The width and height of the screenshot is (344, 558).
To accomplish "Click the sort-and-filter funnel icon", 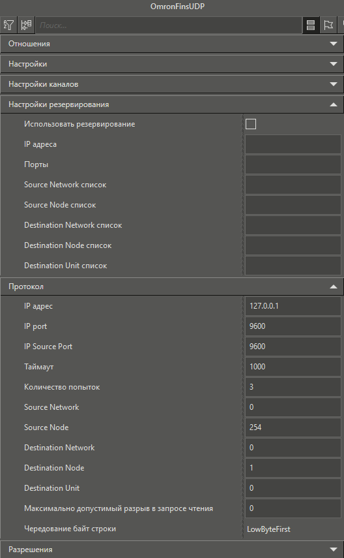I will [x=8, y=25].
